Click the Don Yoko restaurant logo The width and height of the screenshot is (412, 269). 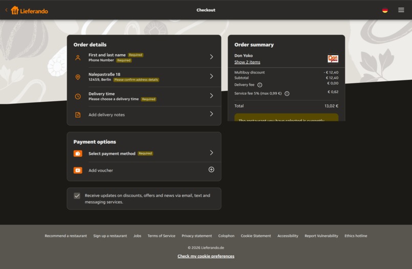[333, 59]
